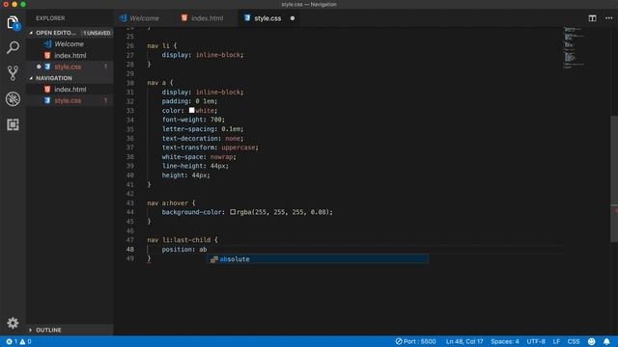
Task: Click the errors count icon in status bar
Action: point(12,341)
